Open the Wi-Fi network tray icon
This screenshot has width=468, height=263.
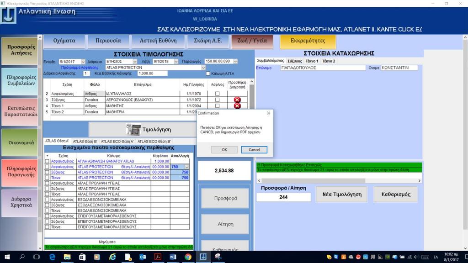pyautogui.click(x=409, y=257)
